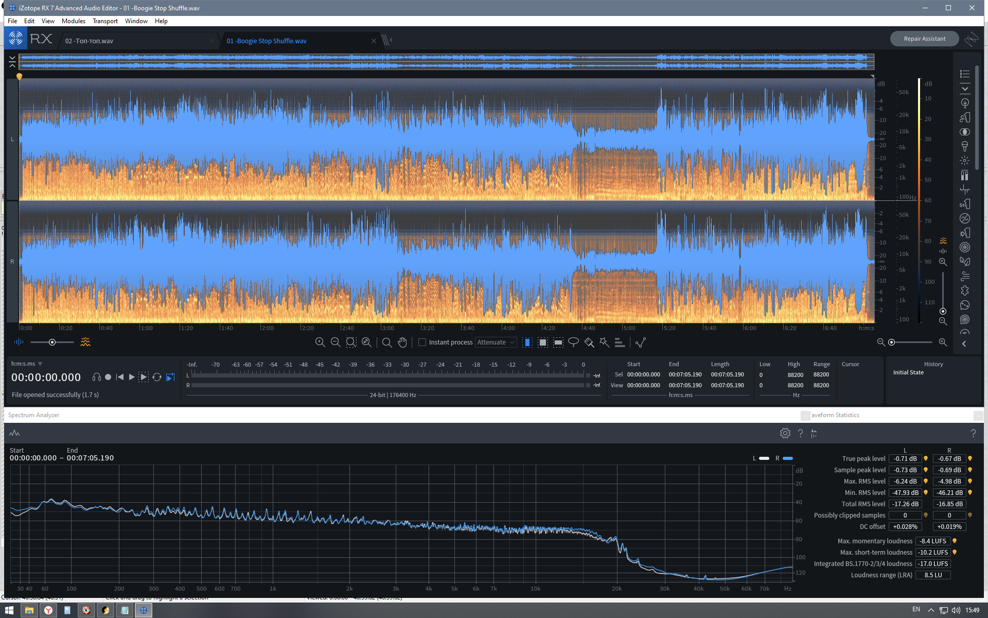Activate the Grab and Drag hand tool

(x=402, y=342)
